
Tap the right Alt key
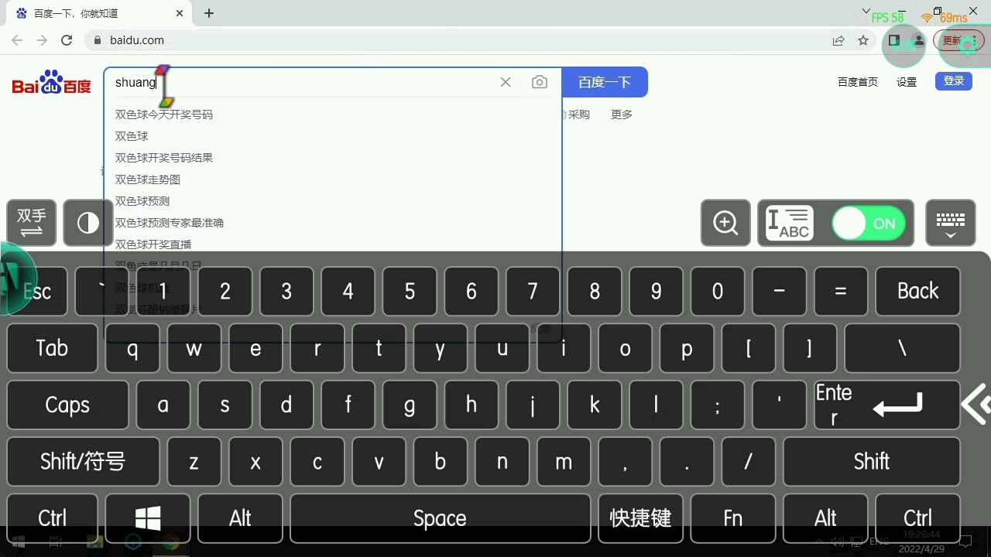point(825,517)
